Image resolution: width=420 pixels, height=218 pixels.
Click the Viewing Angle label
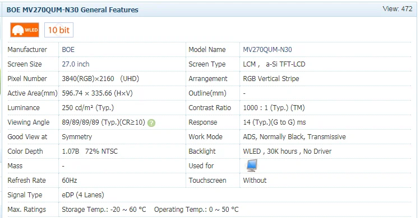[29, 122]
